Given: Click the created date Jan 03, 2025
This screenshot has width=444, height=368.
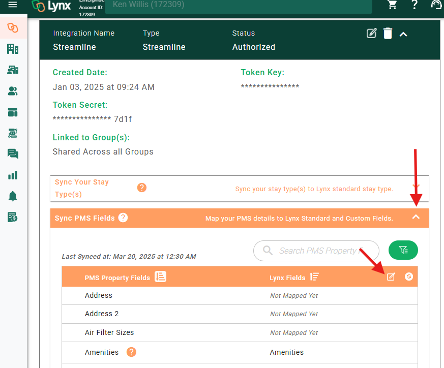Looking at the screenshot, I should pos(104,87).
